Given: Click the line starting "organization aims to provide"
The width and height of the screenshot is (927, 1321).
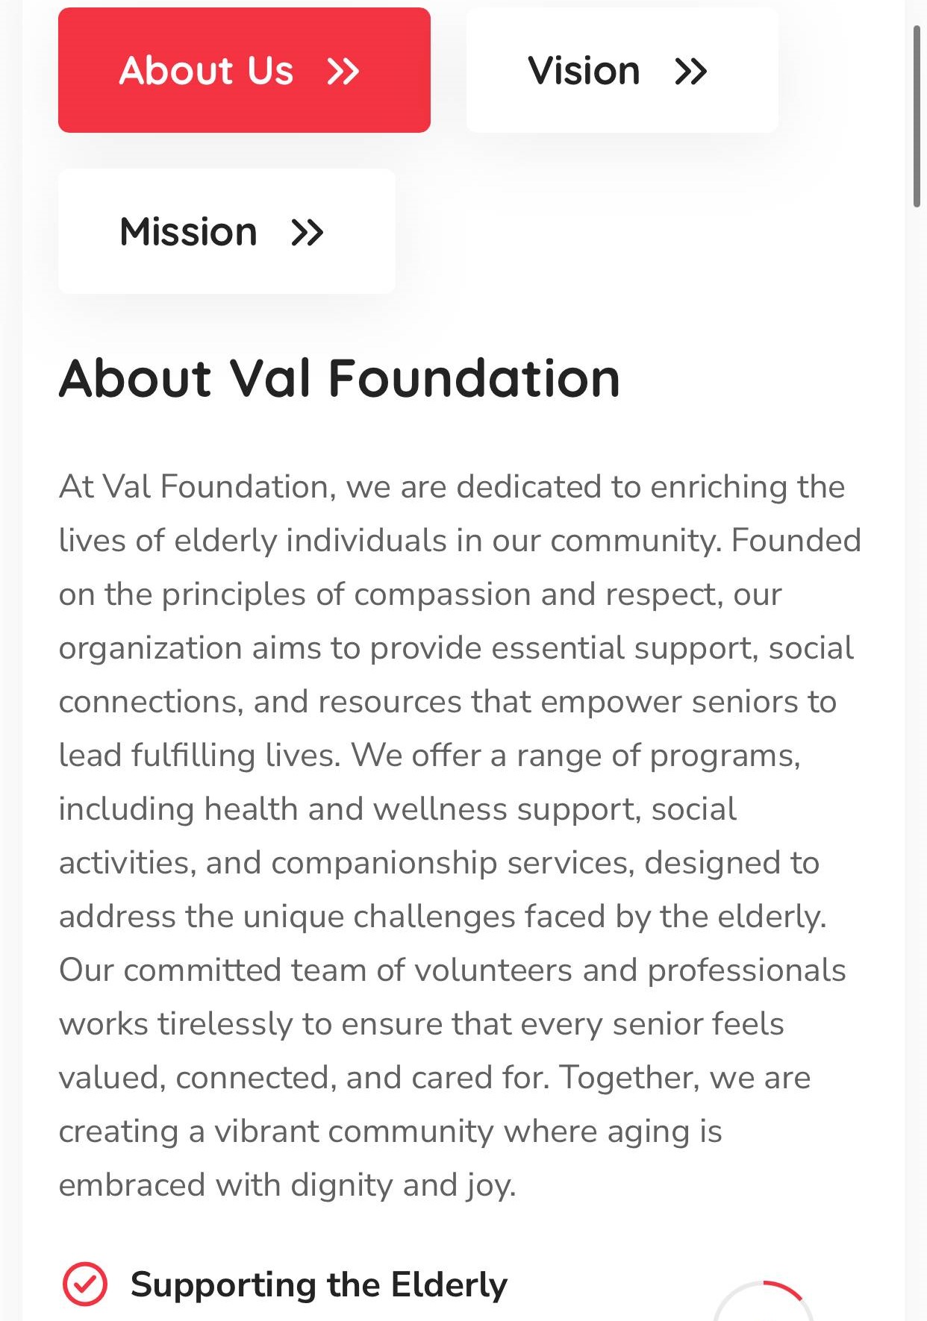Looking at the screenshot, I should (455, 648).
